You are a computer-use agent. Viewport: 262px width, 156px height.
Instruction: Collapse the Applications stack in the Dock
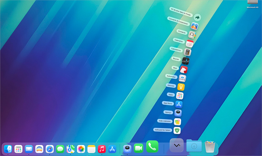[177, 145]
